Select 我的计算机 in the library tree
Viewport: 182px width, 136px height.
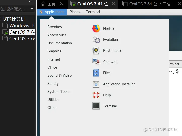tap(14, 19)
